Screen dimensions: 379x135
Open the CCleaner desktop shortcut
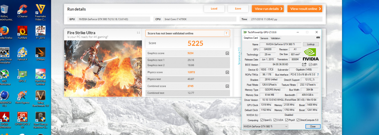pyautogui.click(x=22, y=10)
